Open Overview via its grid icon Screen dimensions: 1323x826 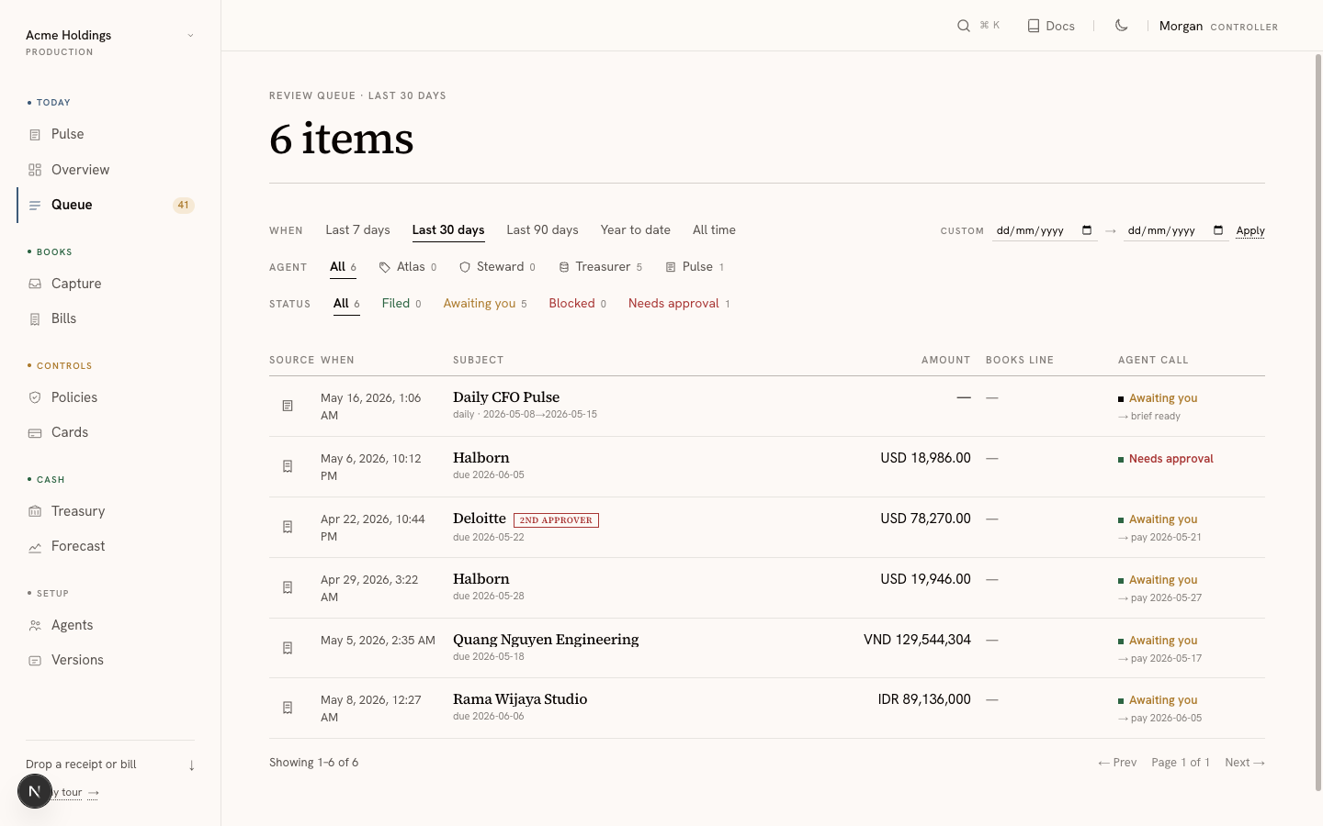(35, 170)
